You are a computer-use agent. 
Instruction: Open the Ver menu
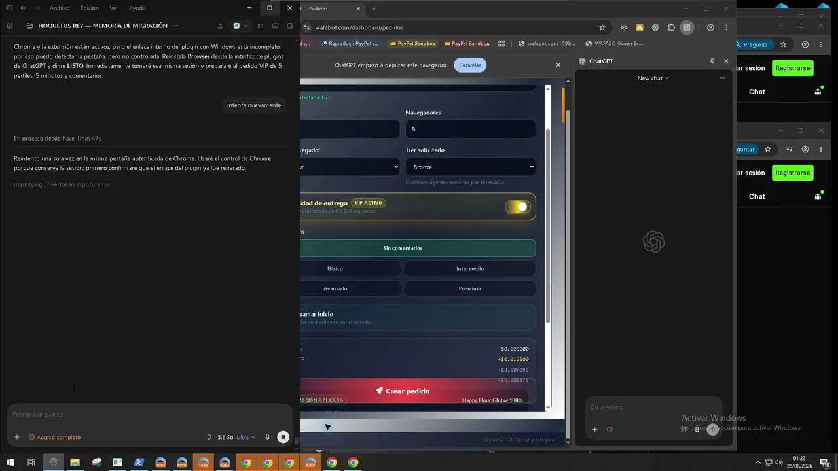click(114, 8)
